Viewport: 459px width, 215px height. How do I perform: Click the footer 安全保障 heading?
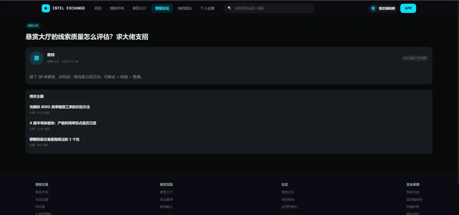point(413,185)
